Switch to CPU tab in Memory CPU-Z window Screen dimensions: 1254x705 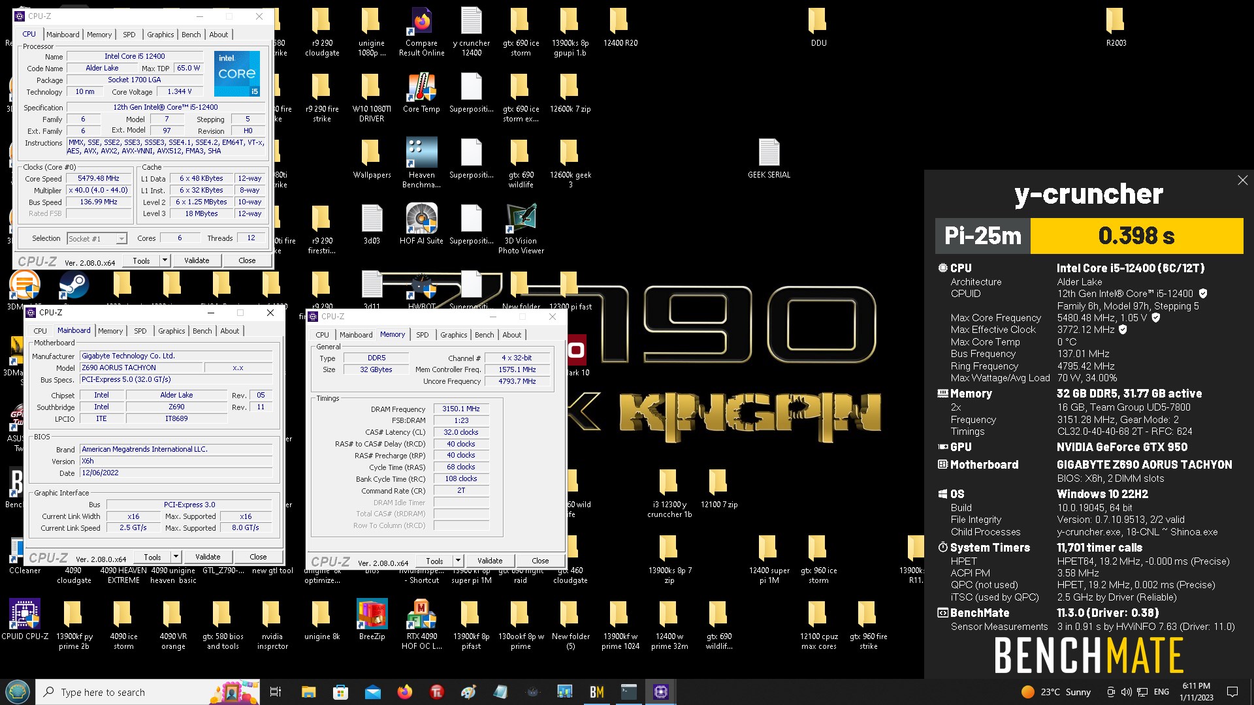tap(323, 335)
